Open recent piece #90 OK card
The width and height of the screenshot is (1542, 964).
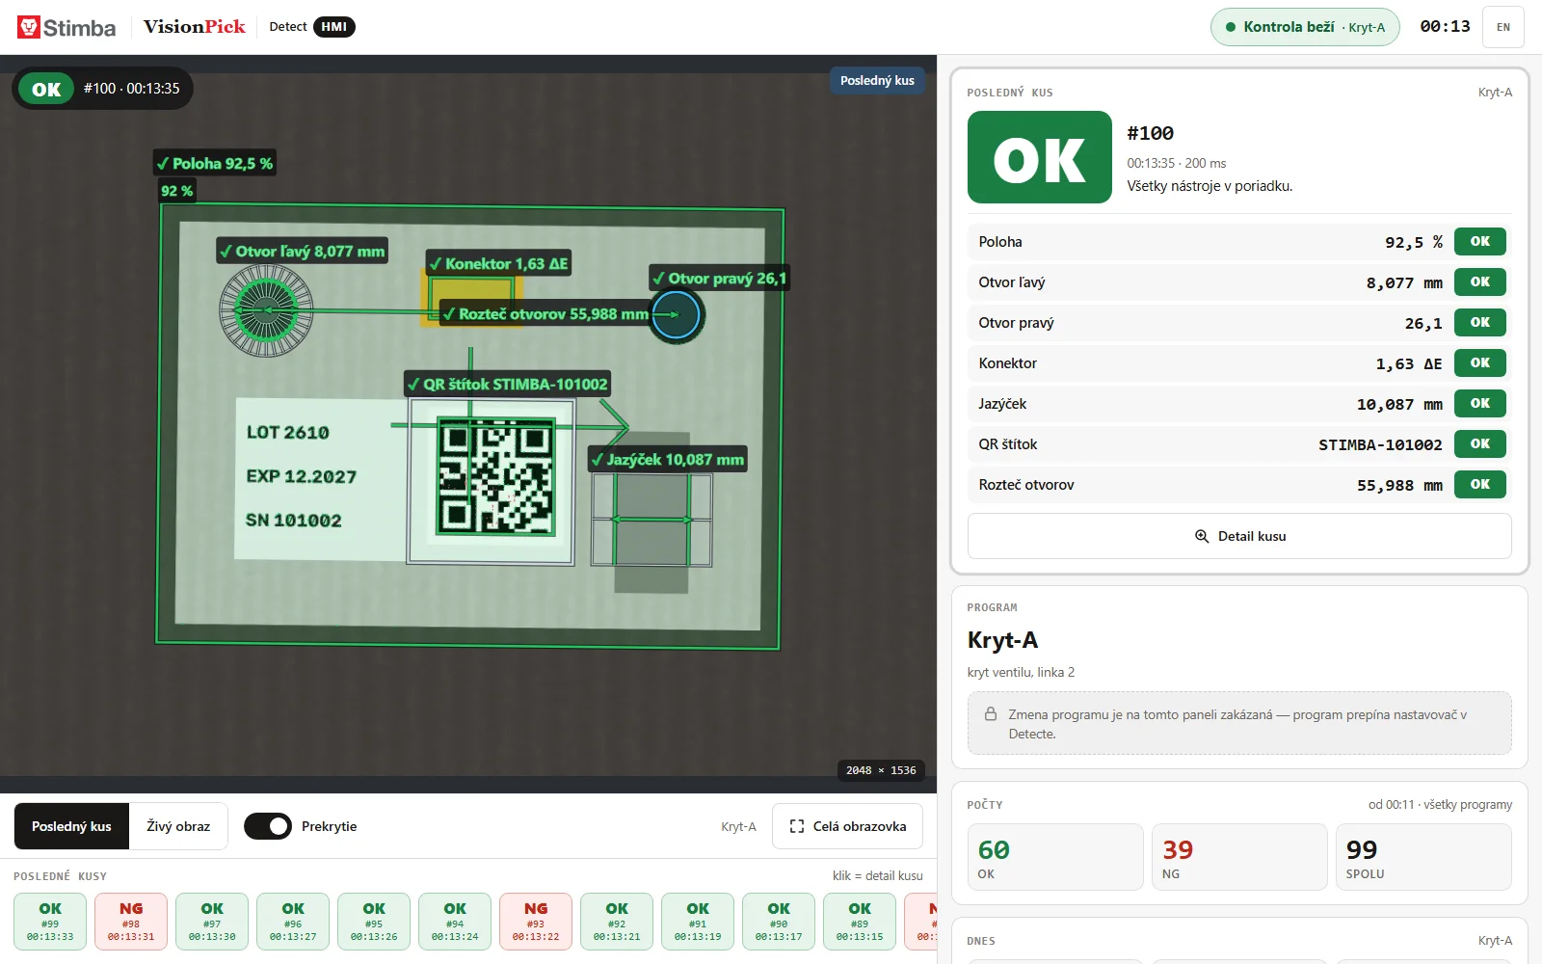(779, 922)
